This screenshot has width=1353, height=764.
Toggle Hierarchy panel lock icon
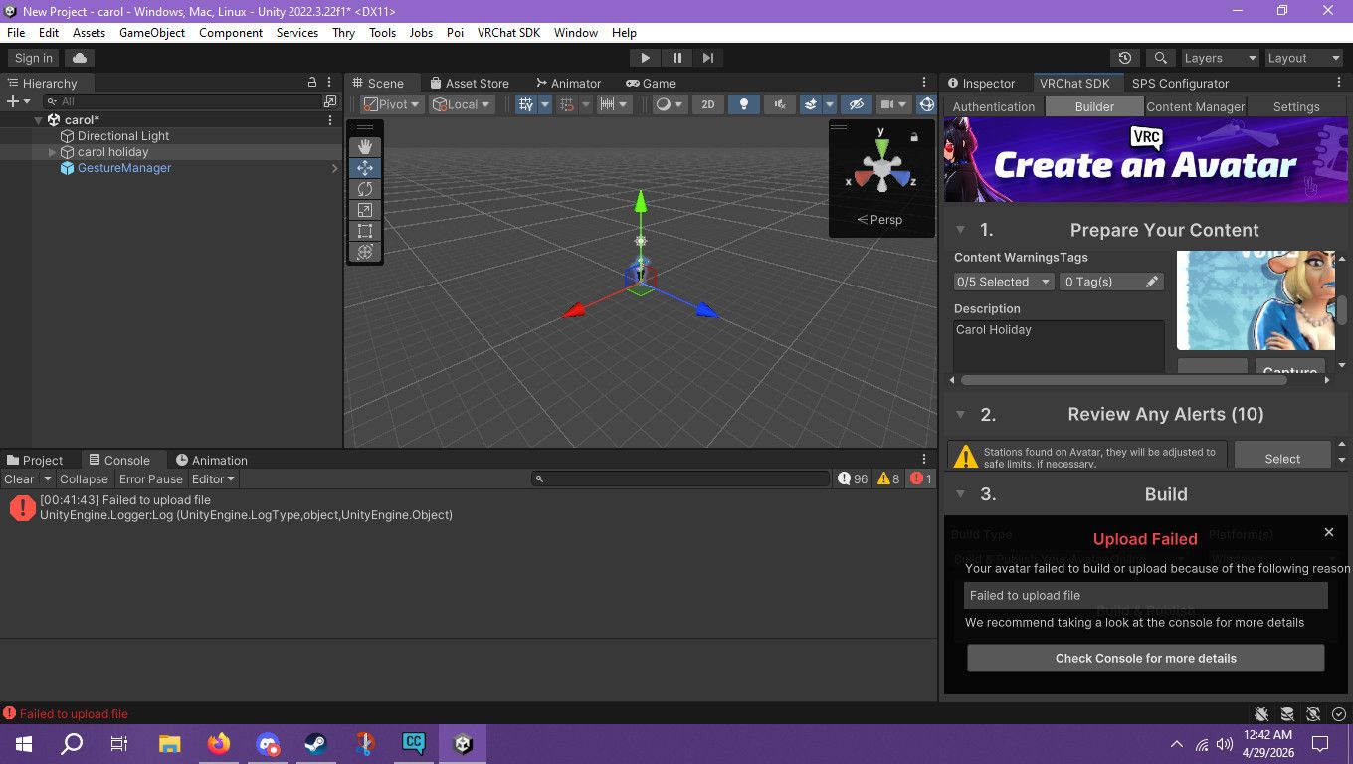tap(312, 83)
